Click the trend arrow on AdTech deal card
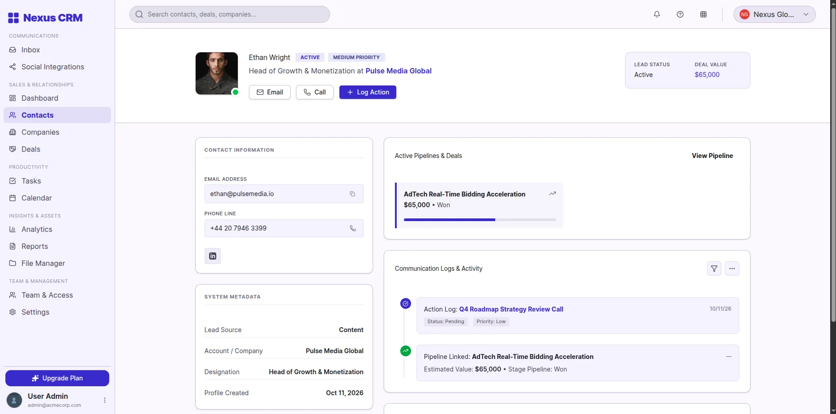The width and height of the screenshot is (836, 414). click(553, 194)
